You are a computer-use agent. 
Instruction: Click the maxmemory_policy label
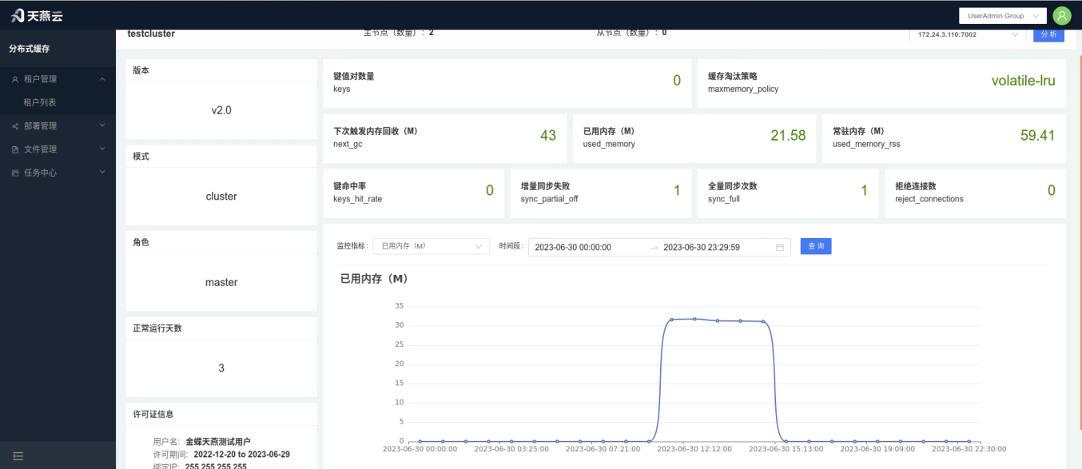click(743, 89)
